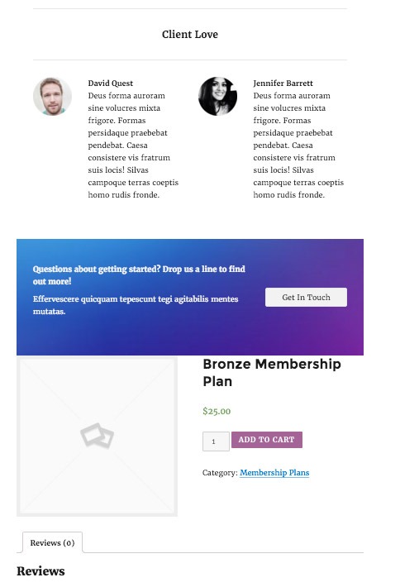Click the placeholder image icon
This screenshot has width=400, height=587.
pyautogui.click(x=97, y=436)
